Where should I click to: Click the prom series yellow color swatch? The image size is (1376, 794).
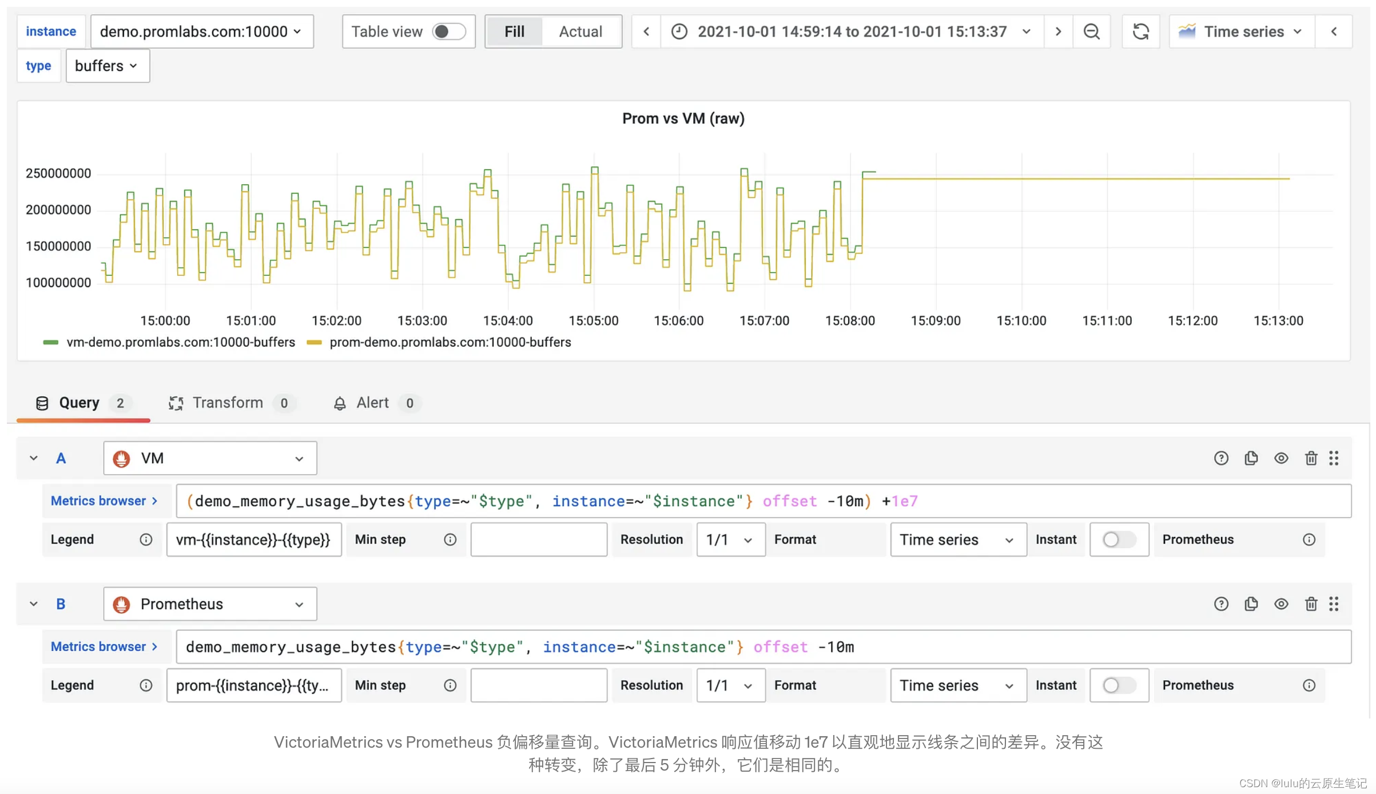coord(314,343)
